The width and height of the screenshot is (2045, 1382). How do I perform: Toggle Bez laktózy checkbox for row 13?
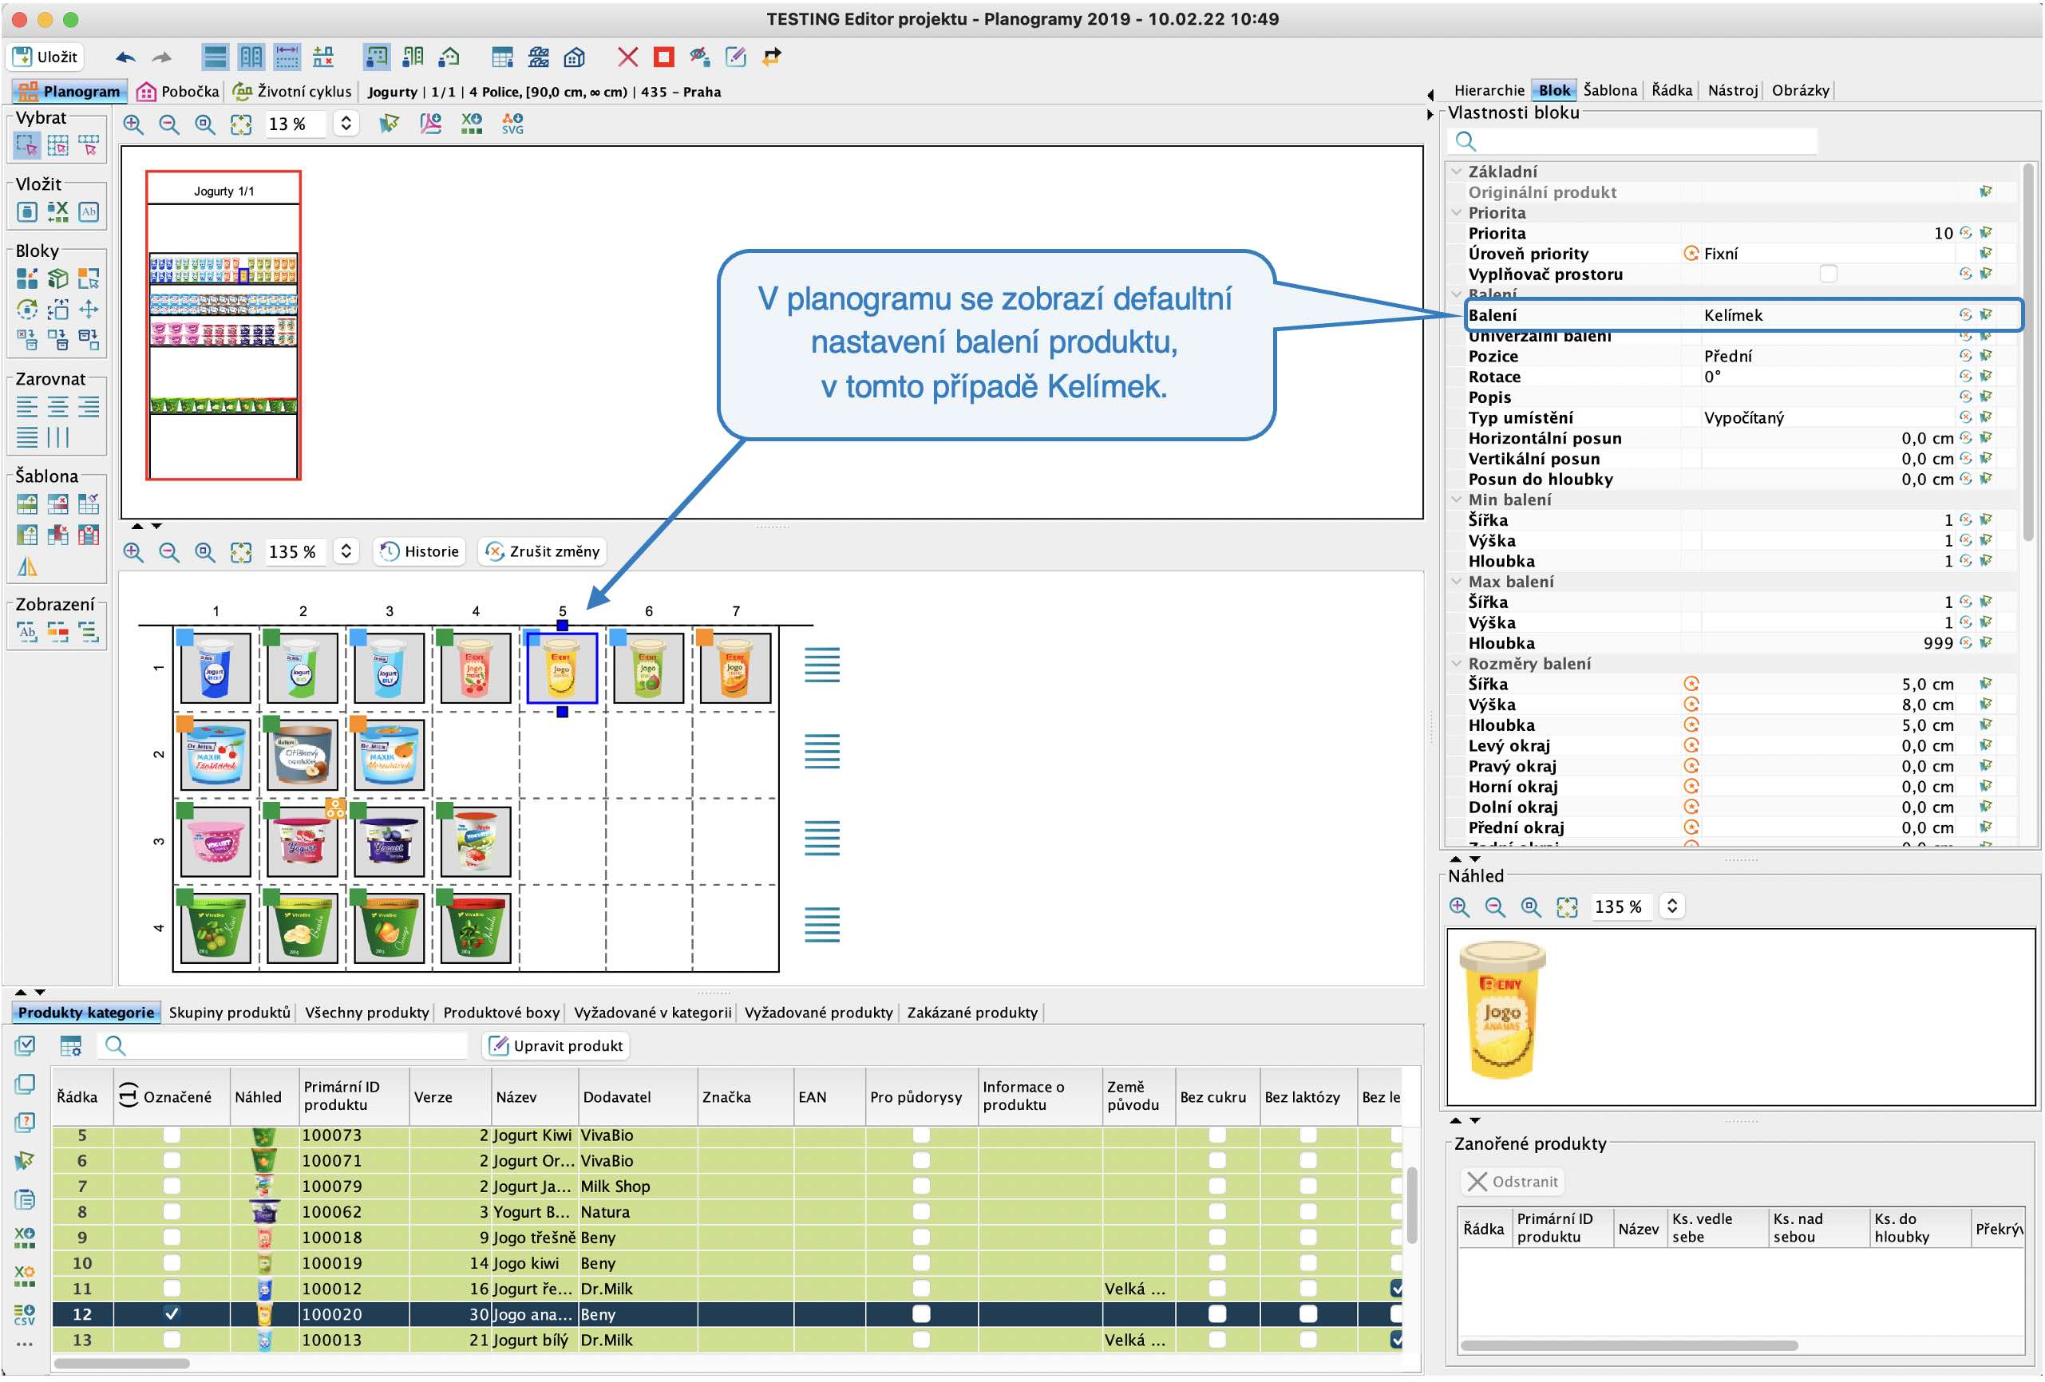click(x=1307, y=1339)
